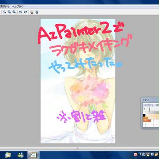159x159 pixels.
Task: Click the red toolbar icon after redo
Action: [x=32, y=12]
